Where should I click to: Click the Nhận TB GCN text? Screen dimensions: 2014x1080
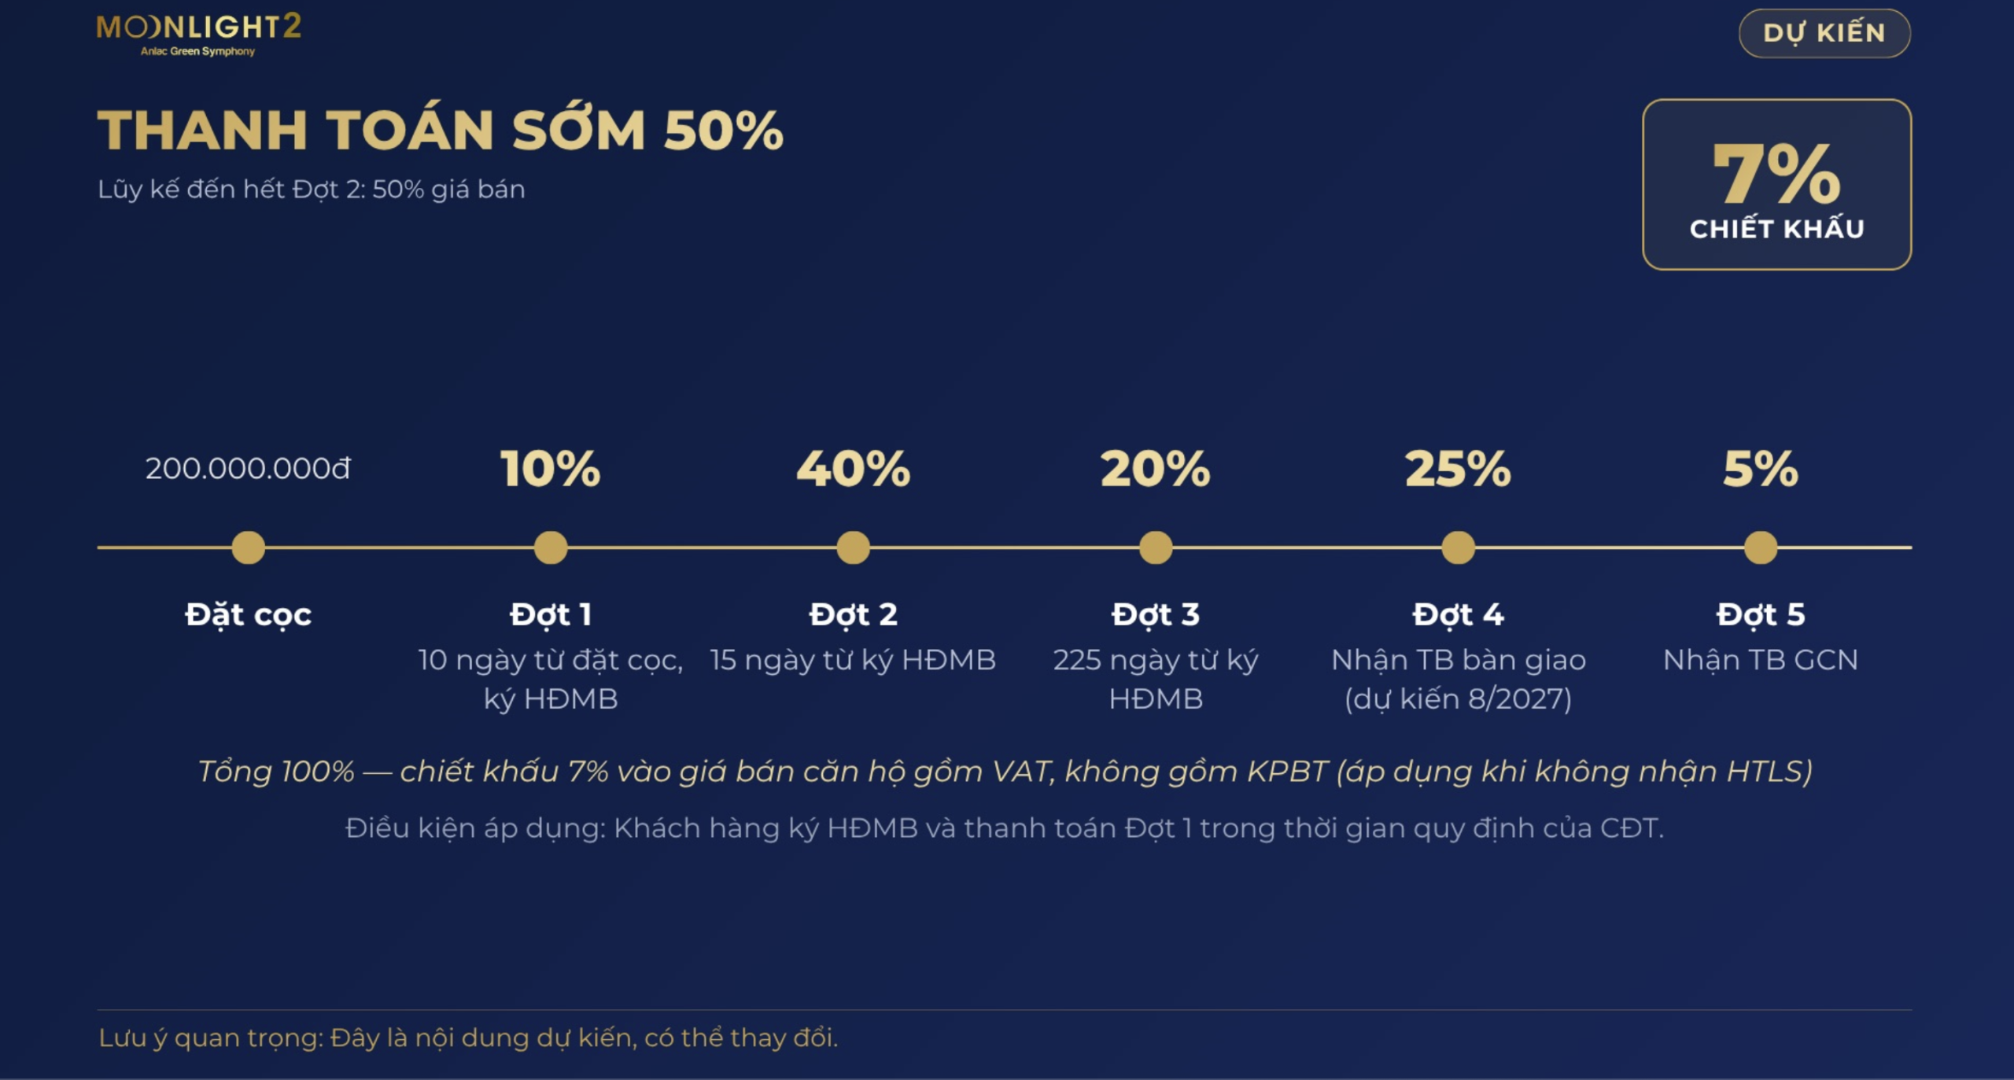pos(1761,660)
